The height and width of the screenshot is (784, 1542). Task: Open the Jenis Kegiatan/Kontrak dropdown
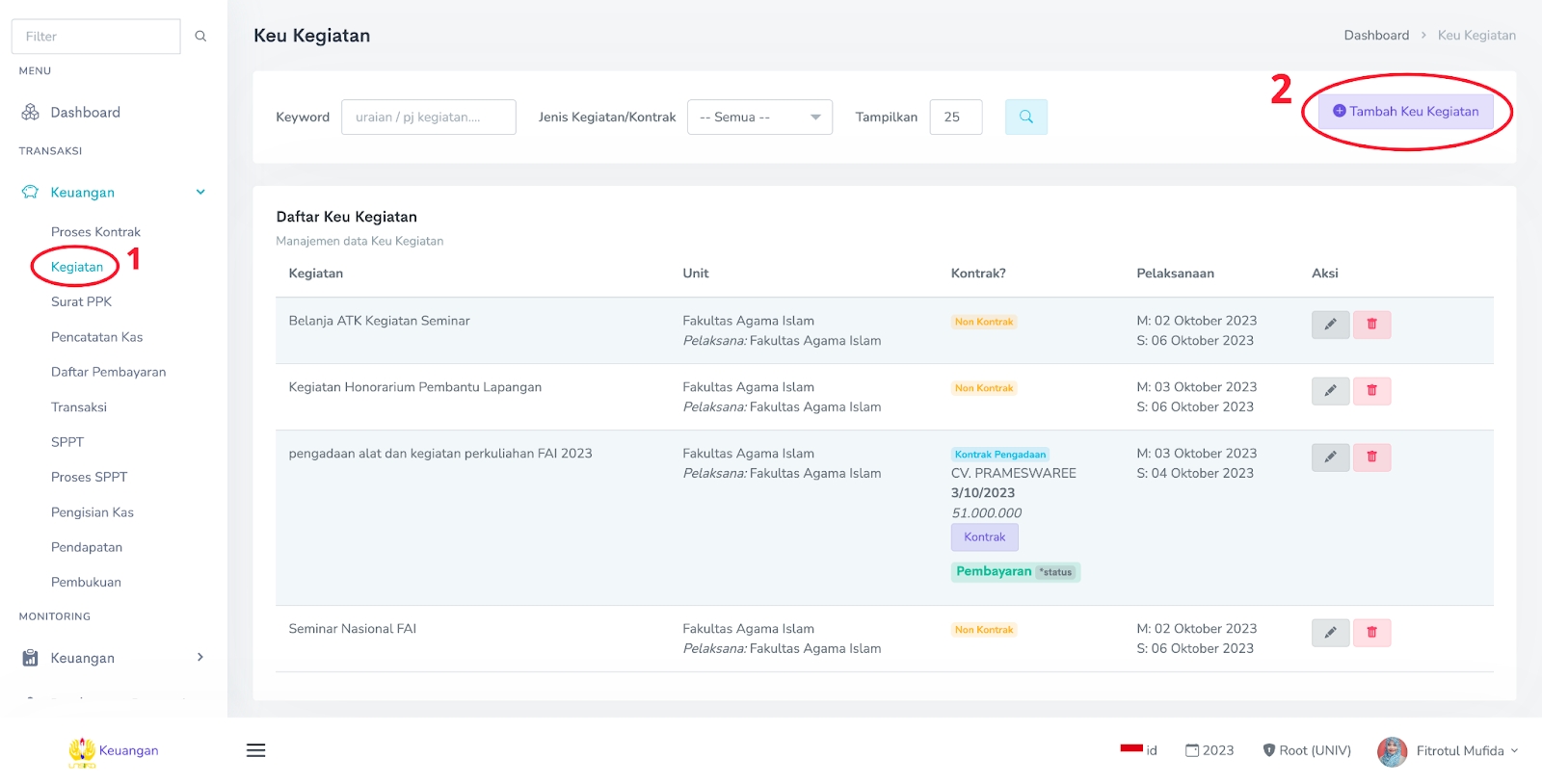759,118
